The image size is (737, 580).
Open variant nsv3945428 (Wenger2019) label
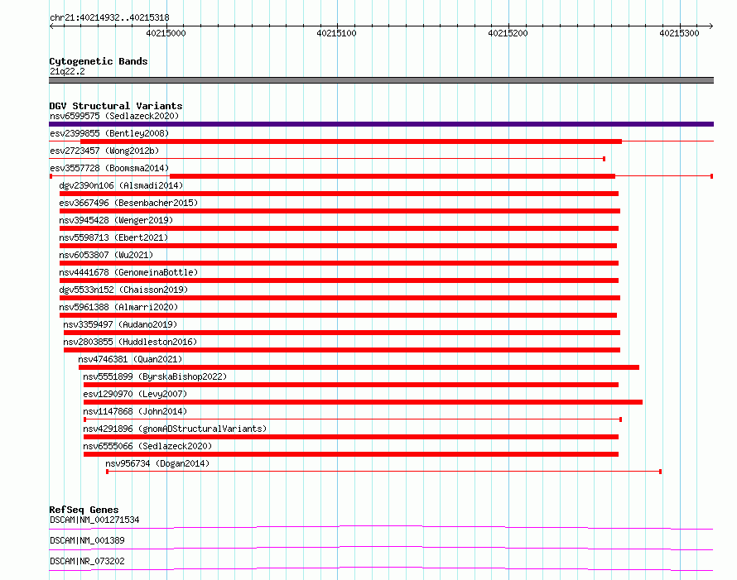click(x=116, y=220)
